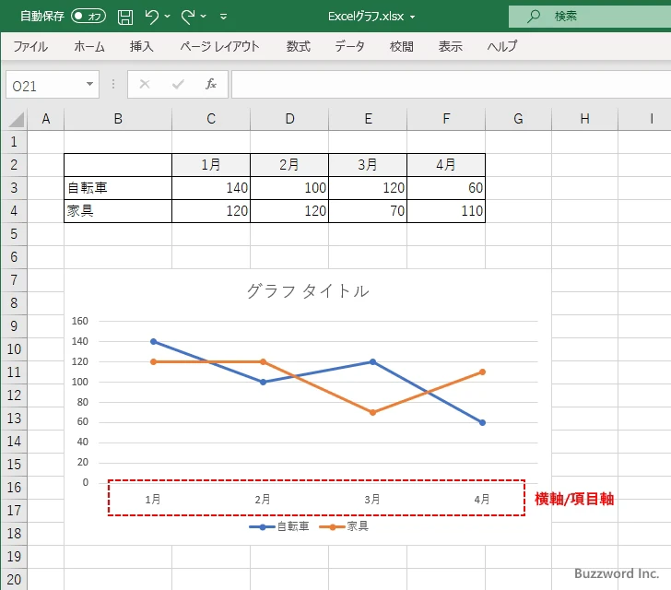This screenshot has height=590, width=671.
Task: Switch to the 挿入 tab
Action: coord(142,46)
